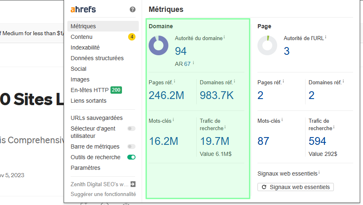363x205 pixels.
Task: Click info icon next to domain Pages réf.
Action: (175, 81)
